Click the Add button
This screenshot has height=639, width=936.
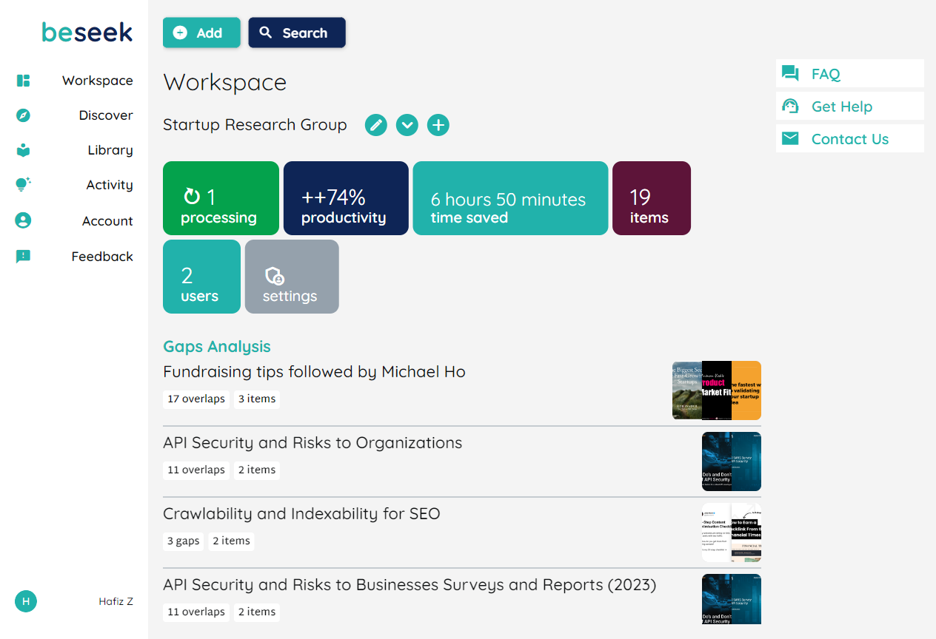pos(201,33)
